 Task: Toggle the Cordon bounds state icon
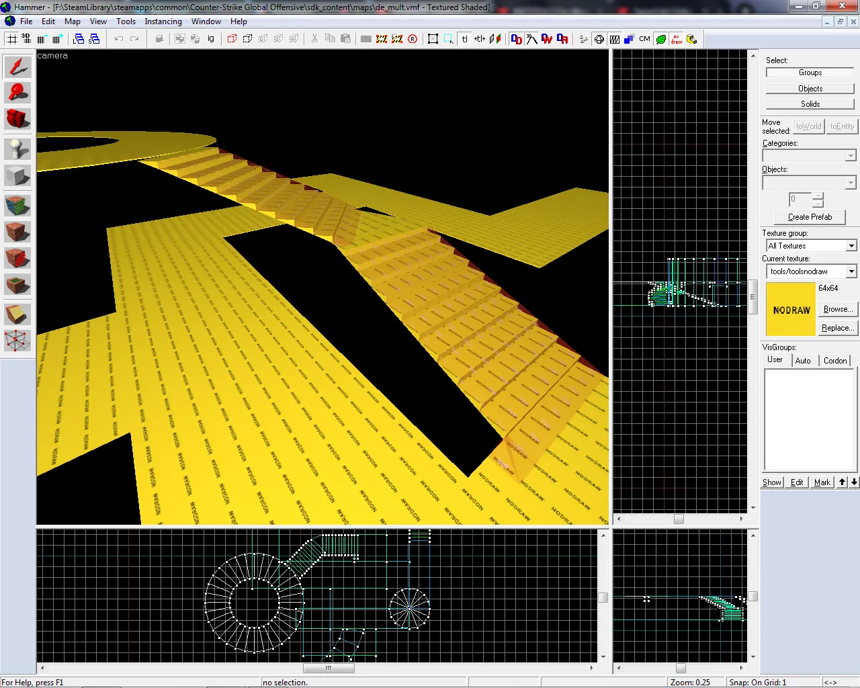point(382,39)
